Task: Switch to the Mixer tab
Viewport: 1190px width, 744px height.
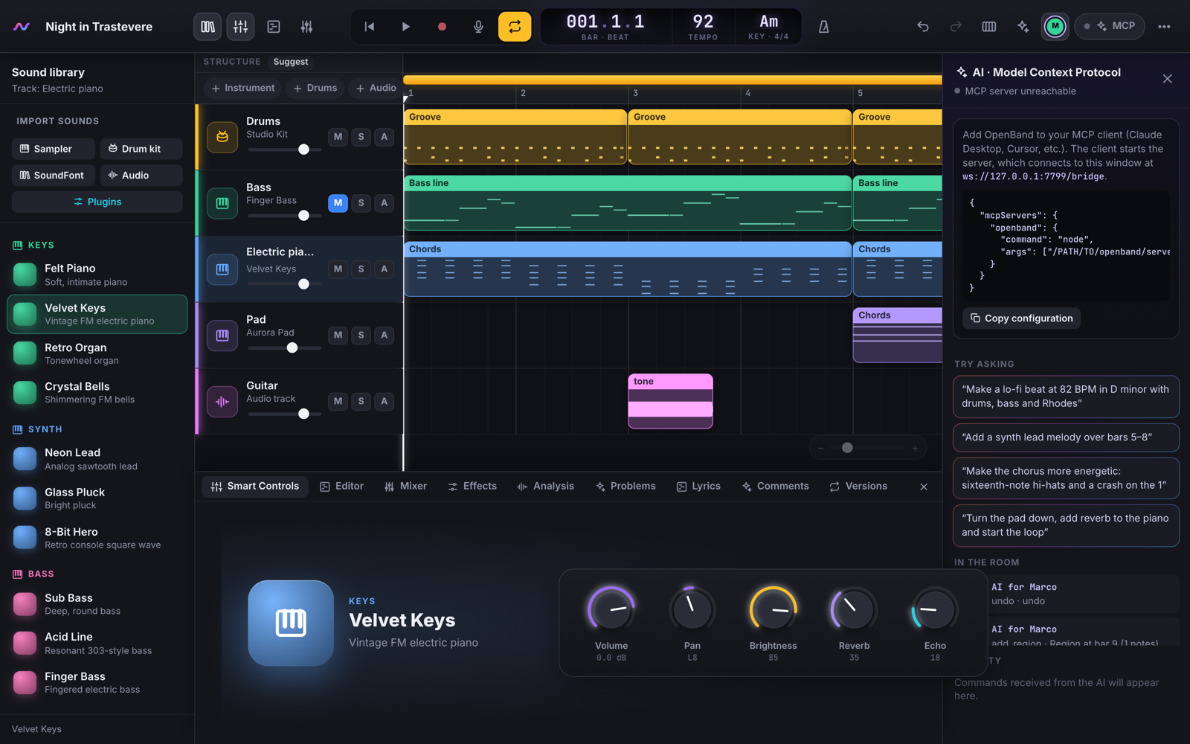Action: [405, 487]
